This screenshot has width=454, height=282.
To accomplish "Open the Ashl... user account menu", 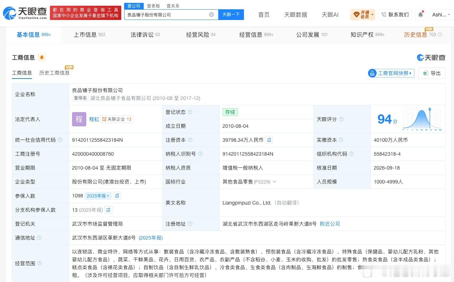I will click(x=441, y=15).
